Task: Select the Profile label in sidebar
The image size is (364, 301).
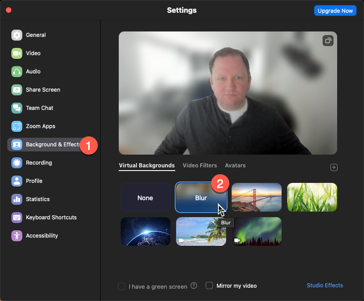Action: 34,181
